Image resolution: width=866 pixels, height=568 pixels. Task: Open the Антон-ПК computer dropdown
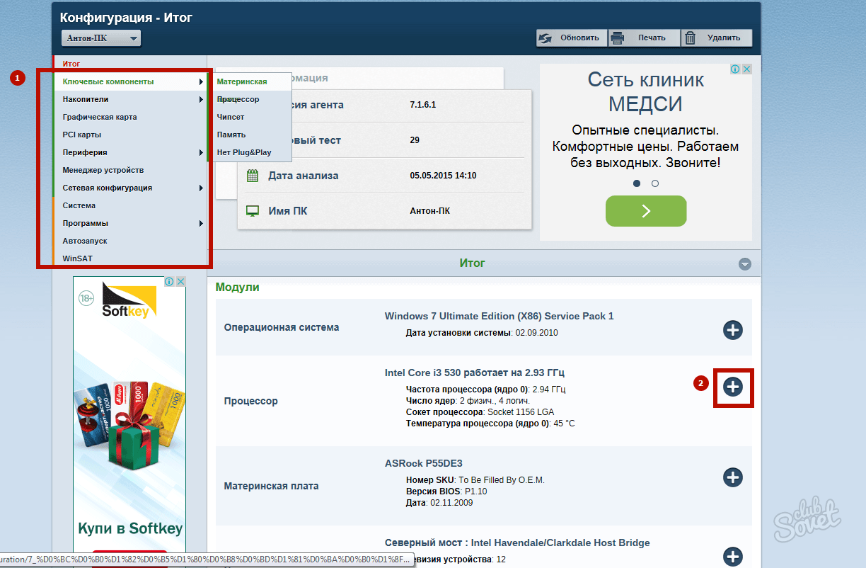pyautogui.click(x=101, y=38)
